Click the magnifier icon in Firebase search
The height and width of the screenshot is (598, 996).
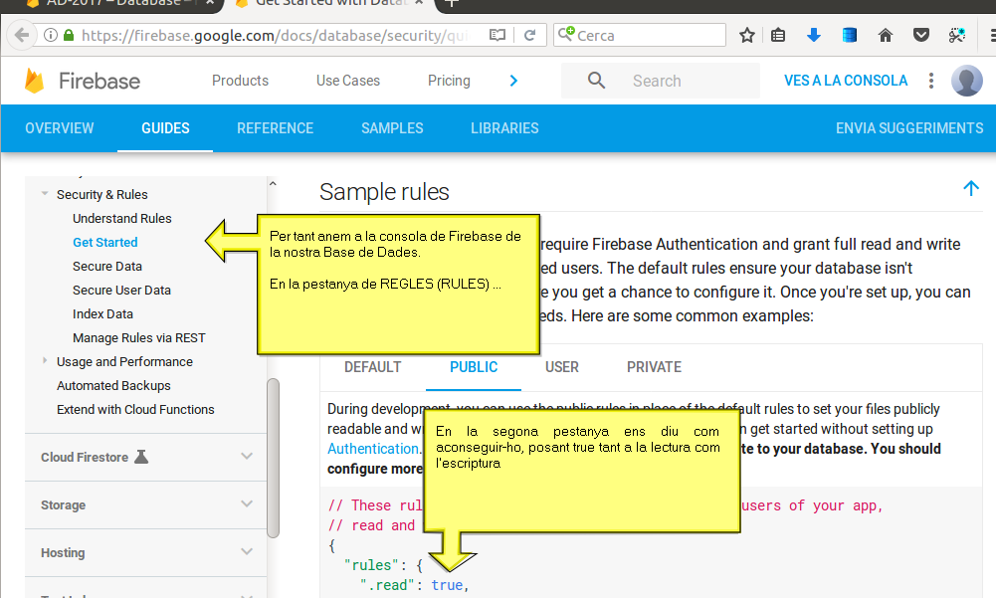click(x=596, y=80)
